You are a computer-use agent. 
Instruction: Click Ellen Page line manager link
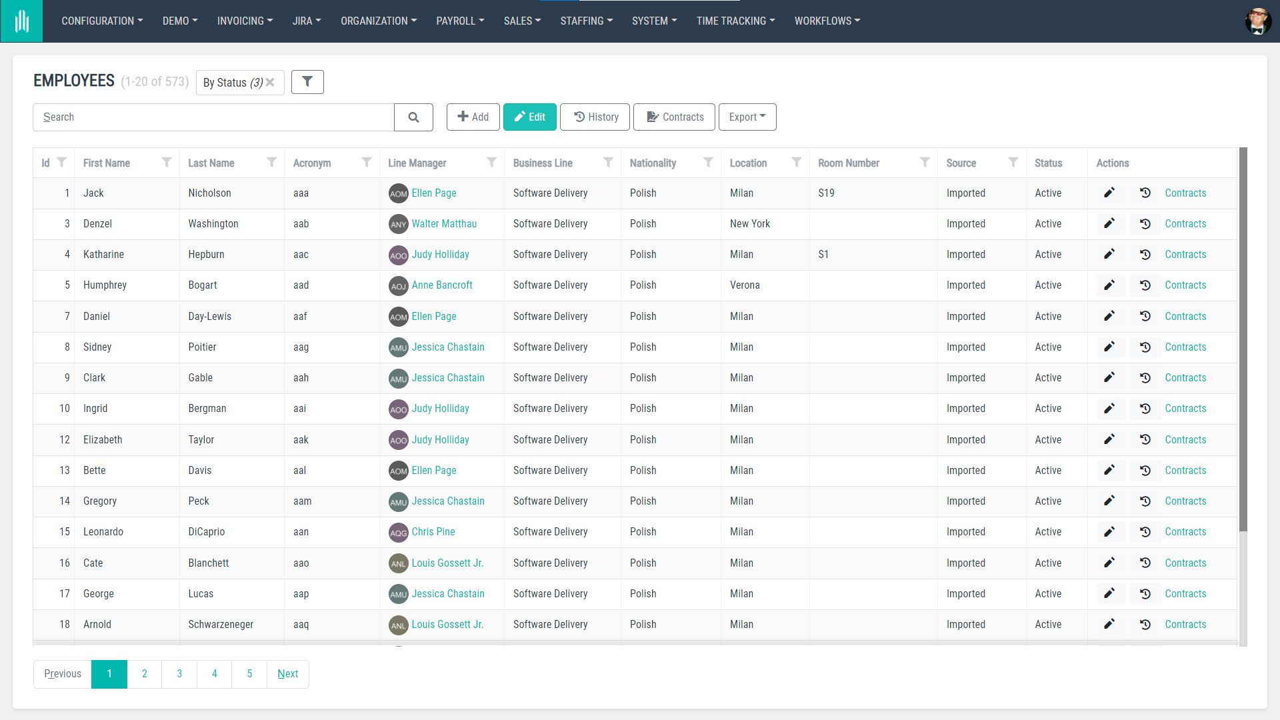coord(434,193)
